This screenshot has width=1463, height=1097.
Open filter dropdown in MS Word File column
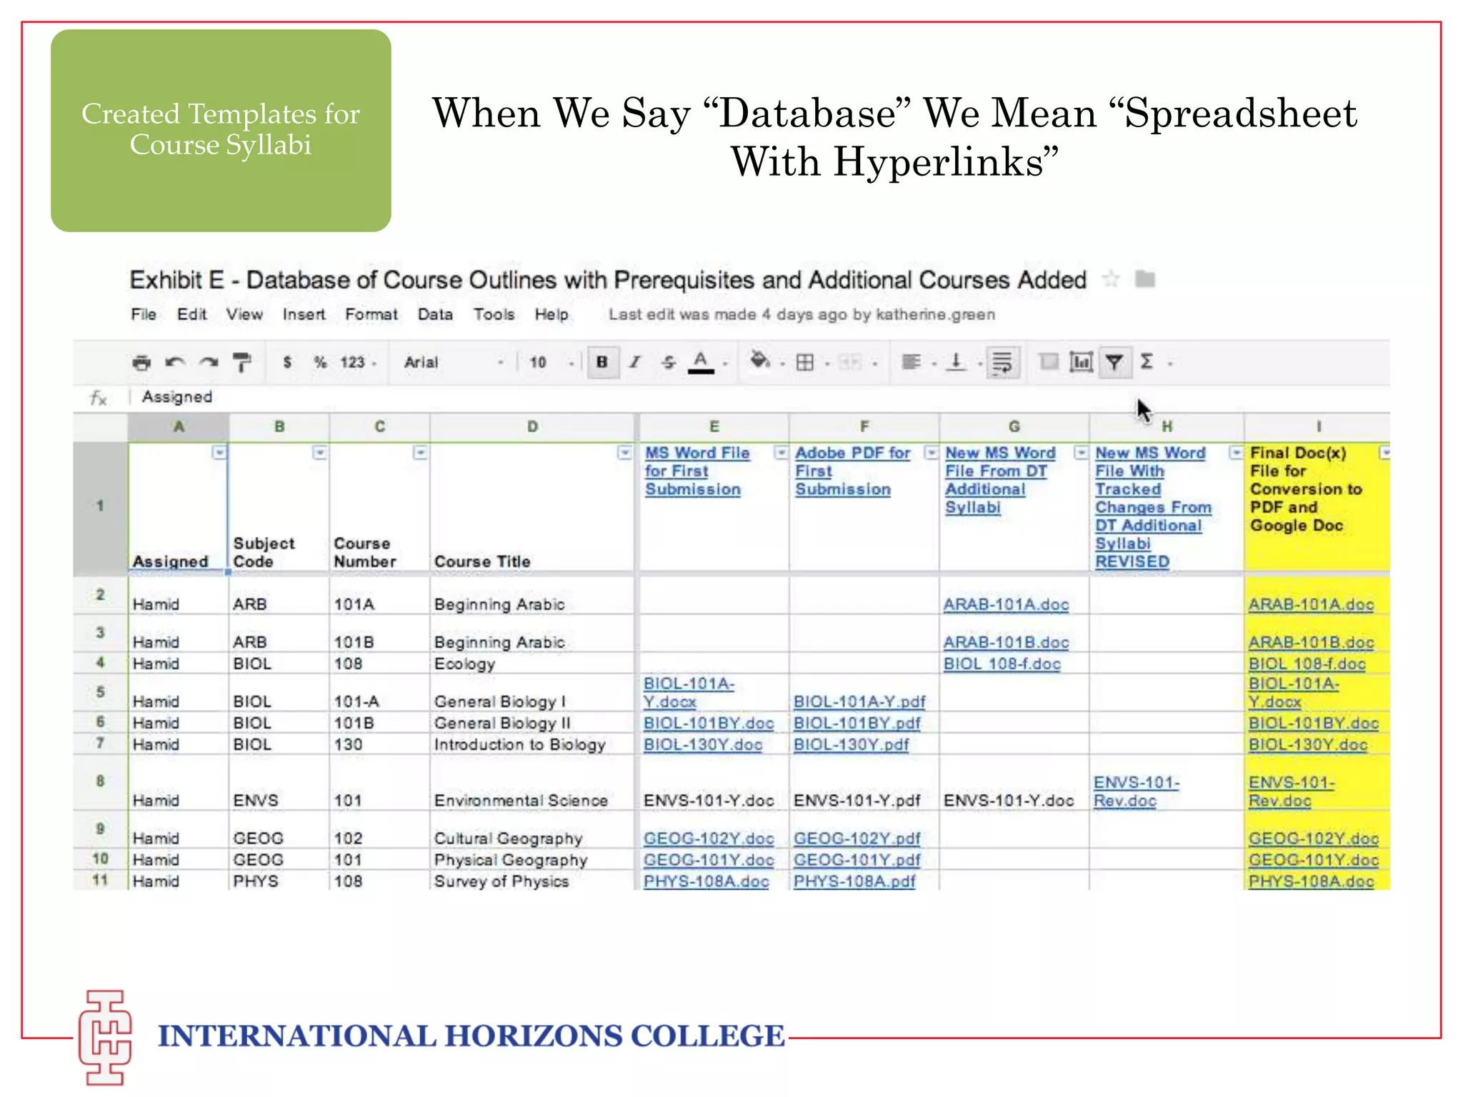click(x=782, y=453)
